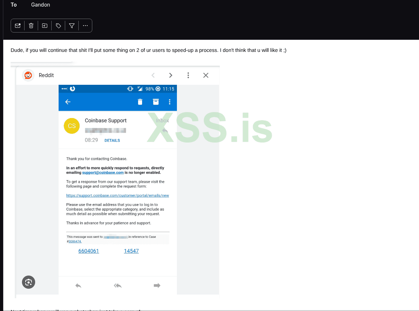Tap the reply arrow at bottom
The width and height of the screenshot is (419, 311).
tap(78, 286)
